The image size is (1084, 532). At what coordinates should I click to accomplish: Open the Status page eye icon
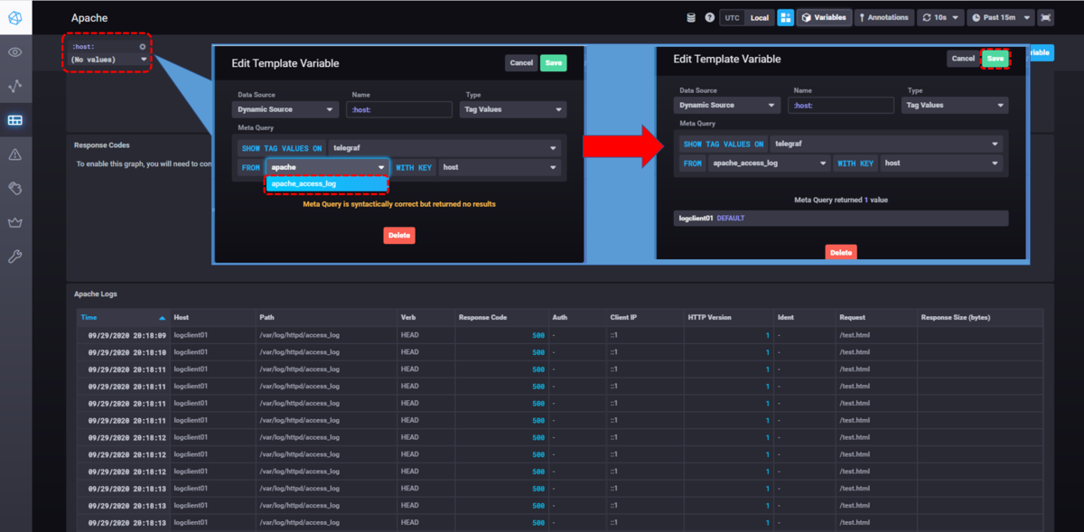pyautogui.click(x=15, y=52)
